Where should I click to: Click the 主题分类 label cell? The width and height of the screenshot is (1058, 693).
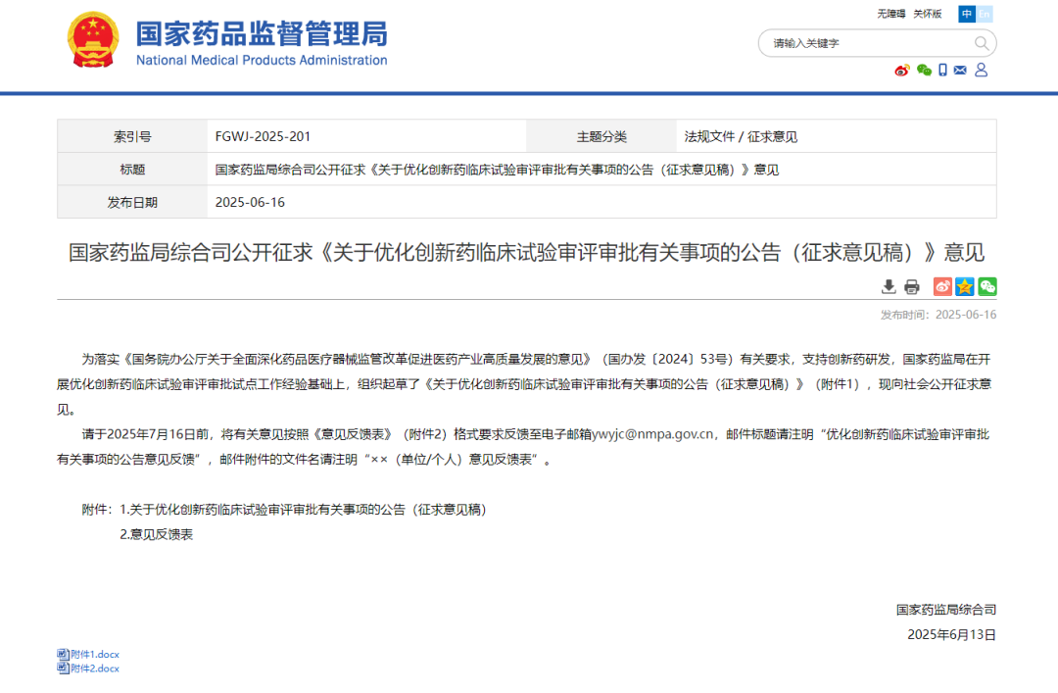click(601, 136)
